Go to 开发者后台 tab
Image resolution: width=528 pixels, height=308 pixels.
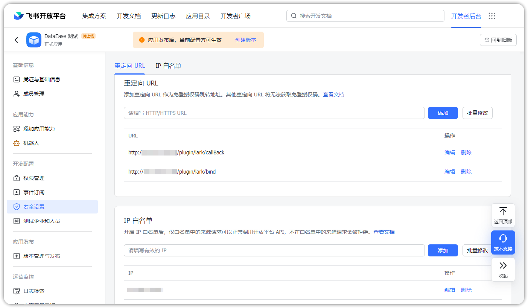tap(466, 16)
